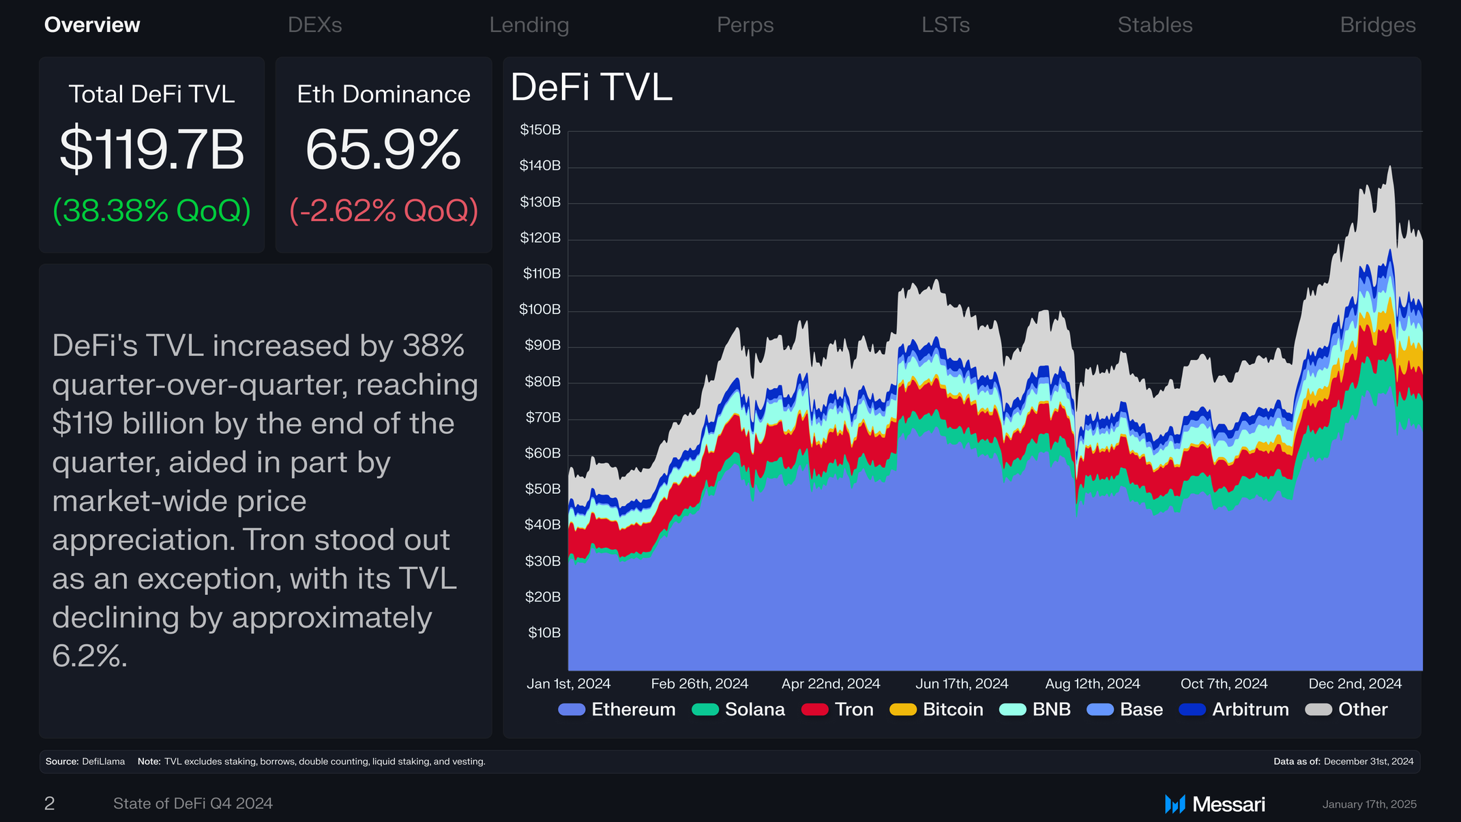The height and width of the screenshot is (822, 1461).
Task: Click the Tron legend color swatch
Action: coord(815,709)
